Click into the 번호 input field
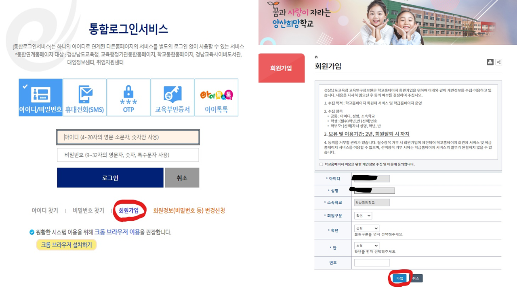The height and width of the screenshot is (290, 517). pyautogui.click(x=372, y=263)
